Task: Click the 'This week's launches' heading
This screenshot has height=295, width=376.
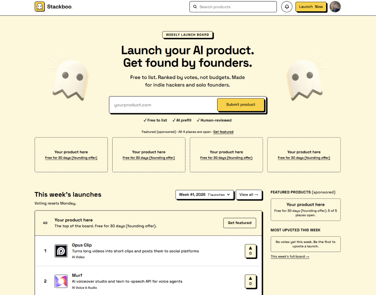Action: coord(68,194)
